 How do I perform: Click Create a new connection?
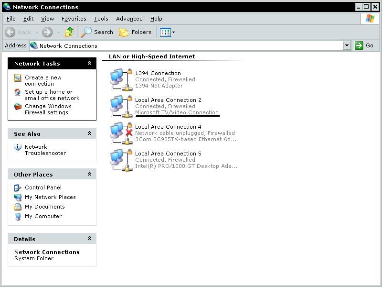pos(43,80)
